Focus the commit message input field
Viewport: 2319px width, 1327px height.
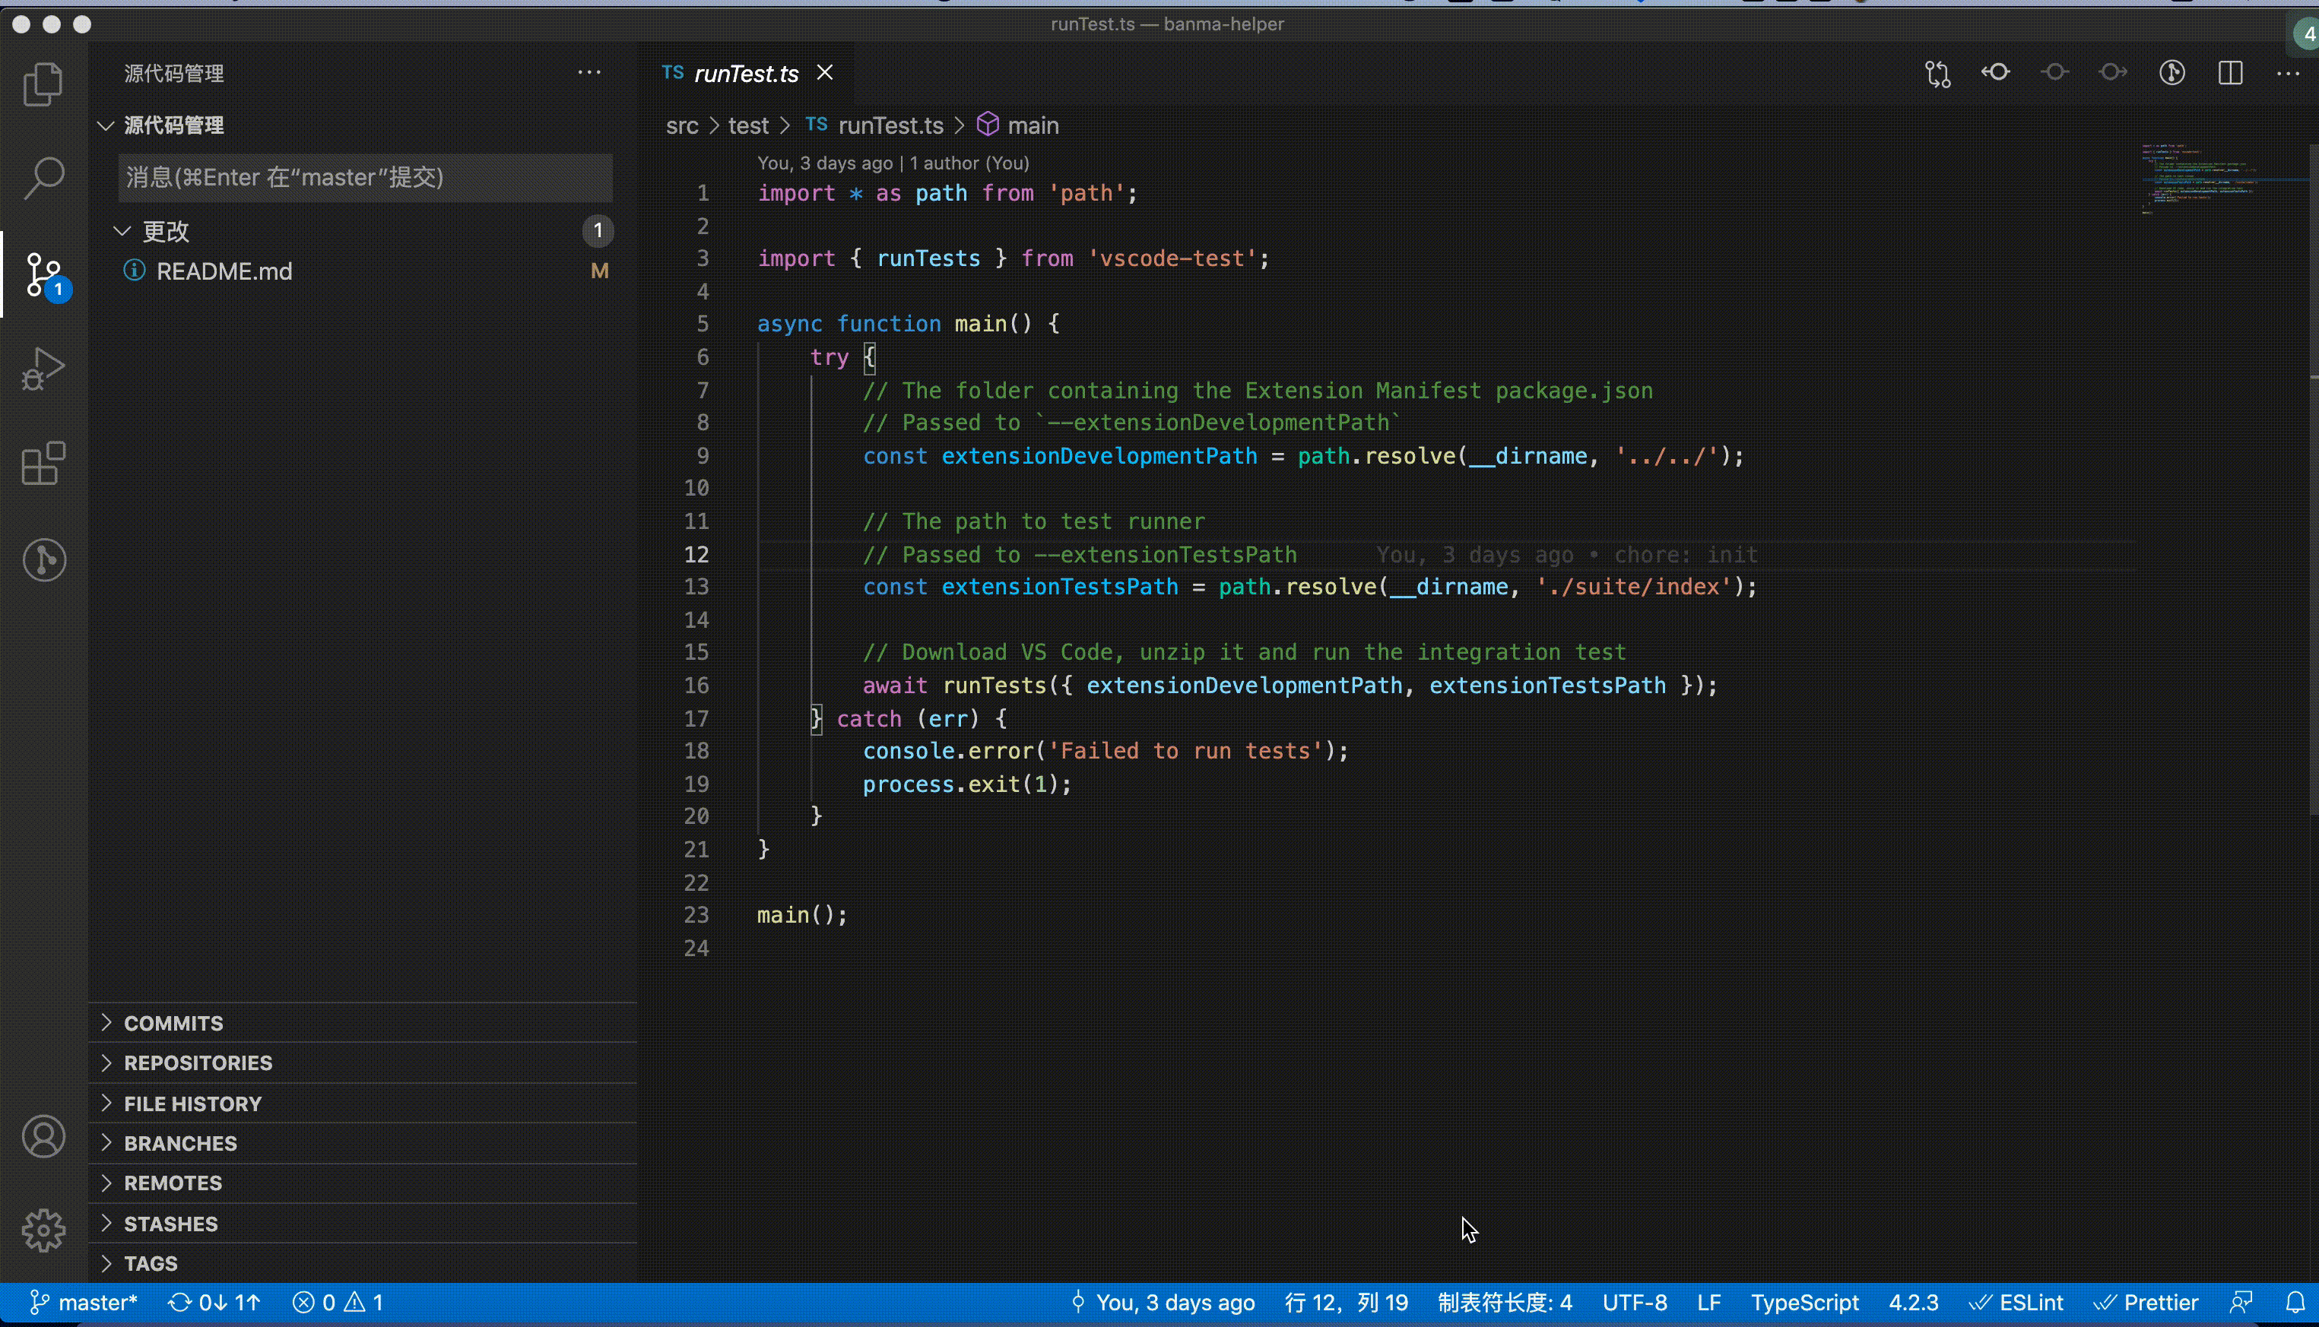coord(365,177)
